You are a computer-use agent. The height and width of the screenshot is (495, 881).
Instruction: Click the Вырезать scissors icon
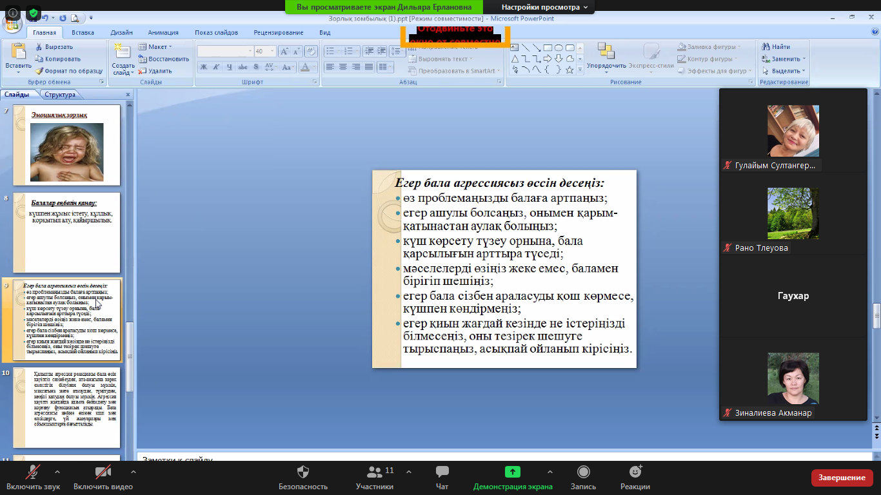pyautogui.click(x=39, y=47)
